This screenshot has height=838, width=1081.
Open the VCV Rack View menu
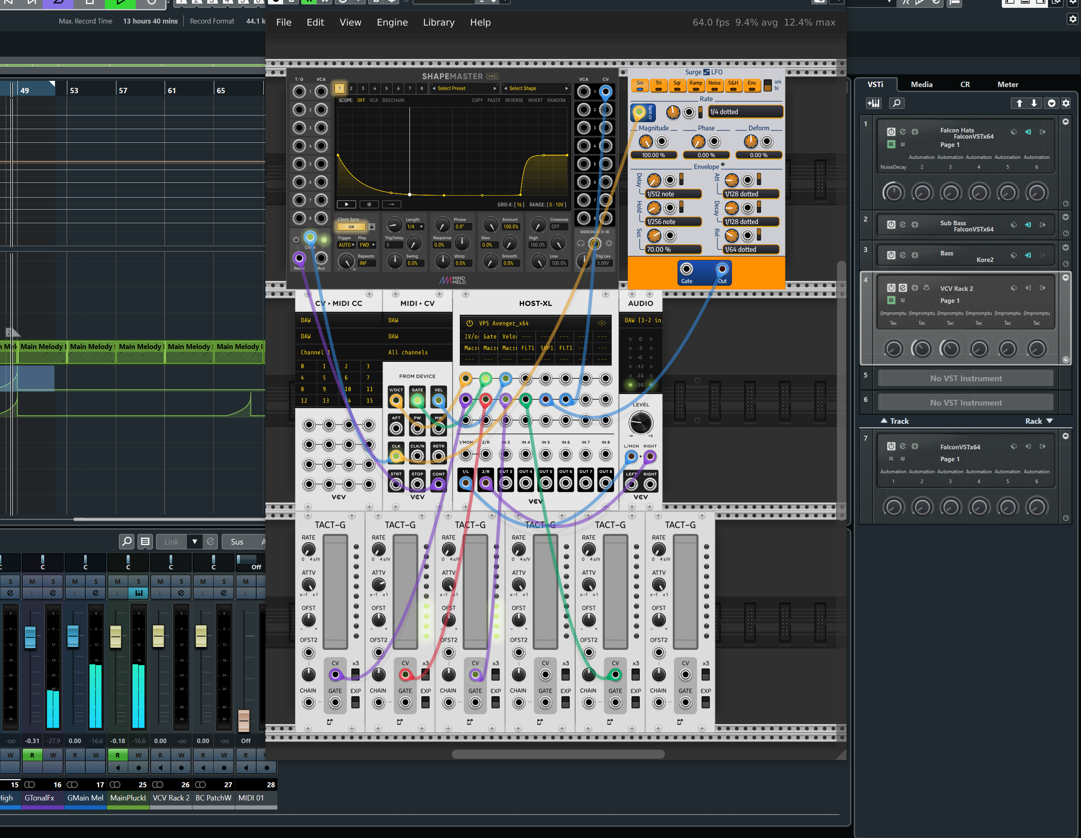pyautogui.click(x=350, y=22)
